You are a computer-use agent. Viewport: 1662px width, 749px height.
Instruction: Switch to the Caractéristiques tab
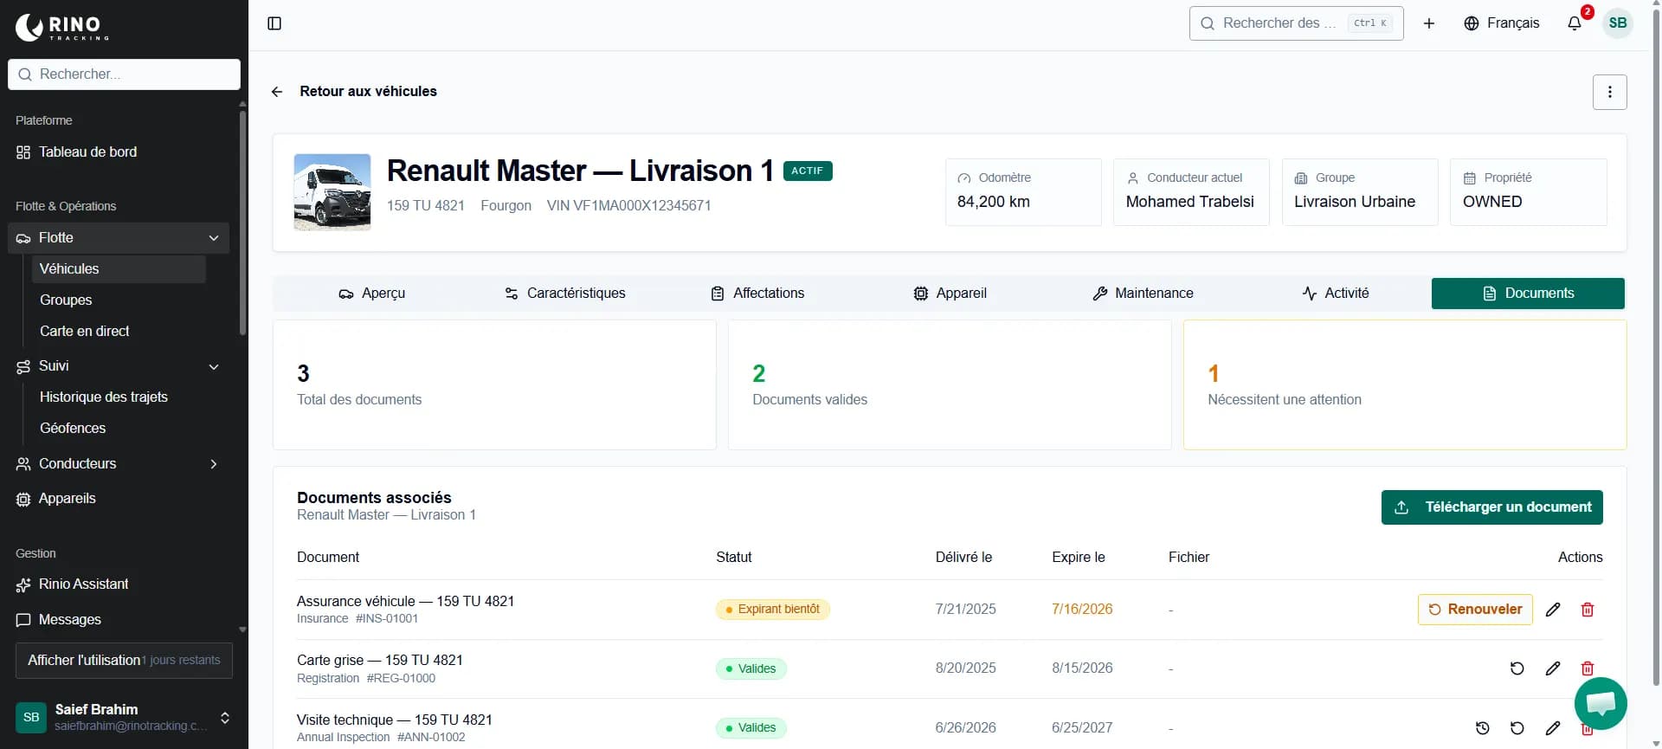pyautogui.click(x=564, y=294)
